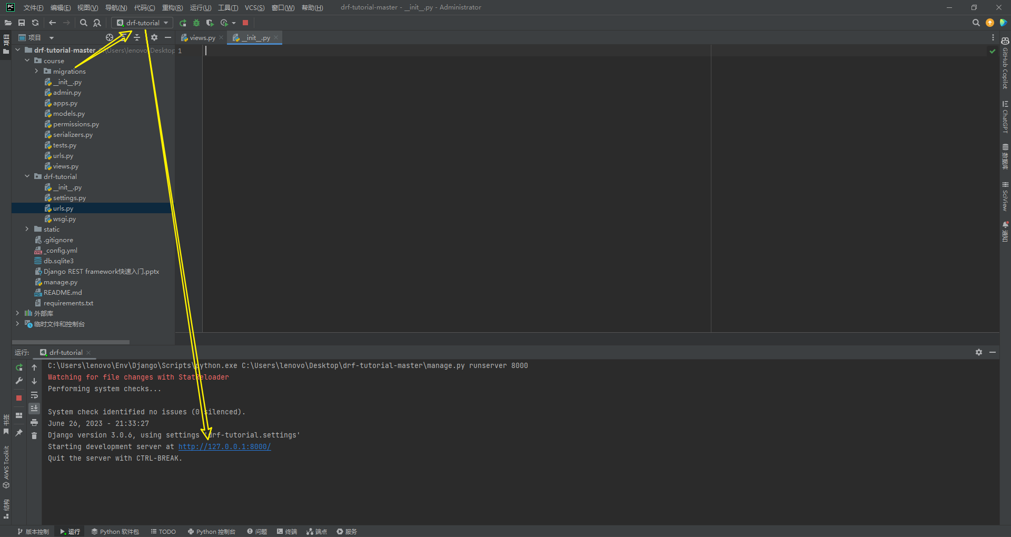Collapse the course folder

27,61
